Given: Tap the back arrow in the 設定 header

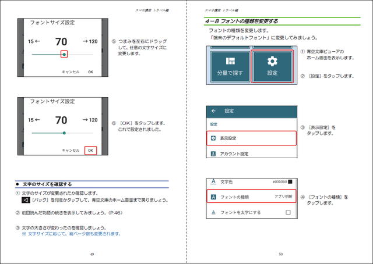Looking at the screenshot, I should pyautogui.click(x=214, y=111).
